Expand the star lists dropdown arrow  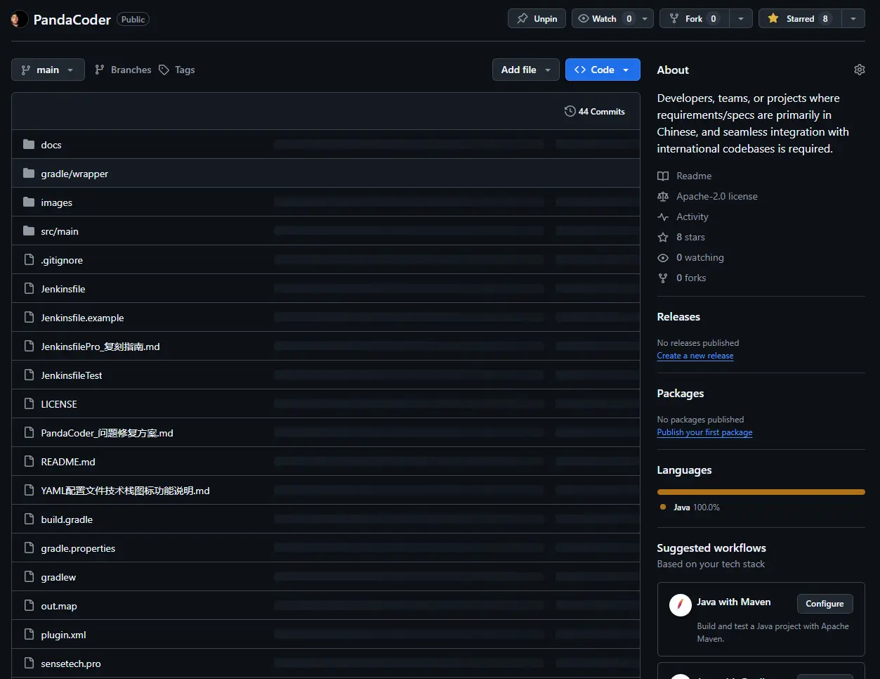coord(853,18)
